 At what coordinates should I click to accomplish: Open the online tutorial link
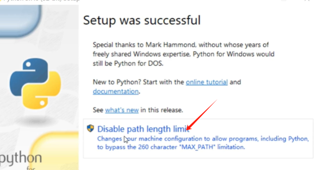tap(206, 82)
